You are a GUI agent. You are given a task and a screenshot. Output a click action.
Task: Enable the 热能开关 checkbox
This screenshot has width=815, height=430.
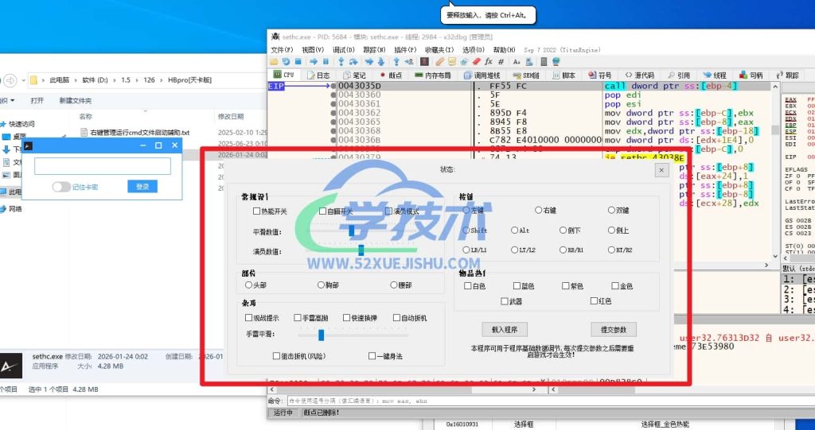click(x=256, y=211)
